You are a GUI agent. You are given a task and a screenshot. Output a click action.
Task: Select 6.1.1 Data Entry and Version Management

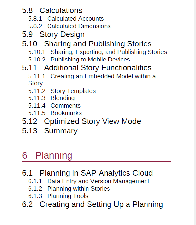[x=89, y=181]
